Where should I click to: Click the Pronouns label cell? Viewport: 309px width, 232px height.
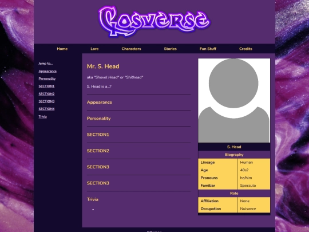[218, 178]
